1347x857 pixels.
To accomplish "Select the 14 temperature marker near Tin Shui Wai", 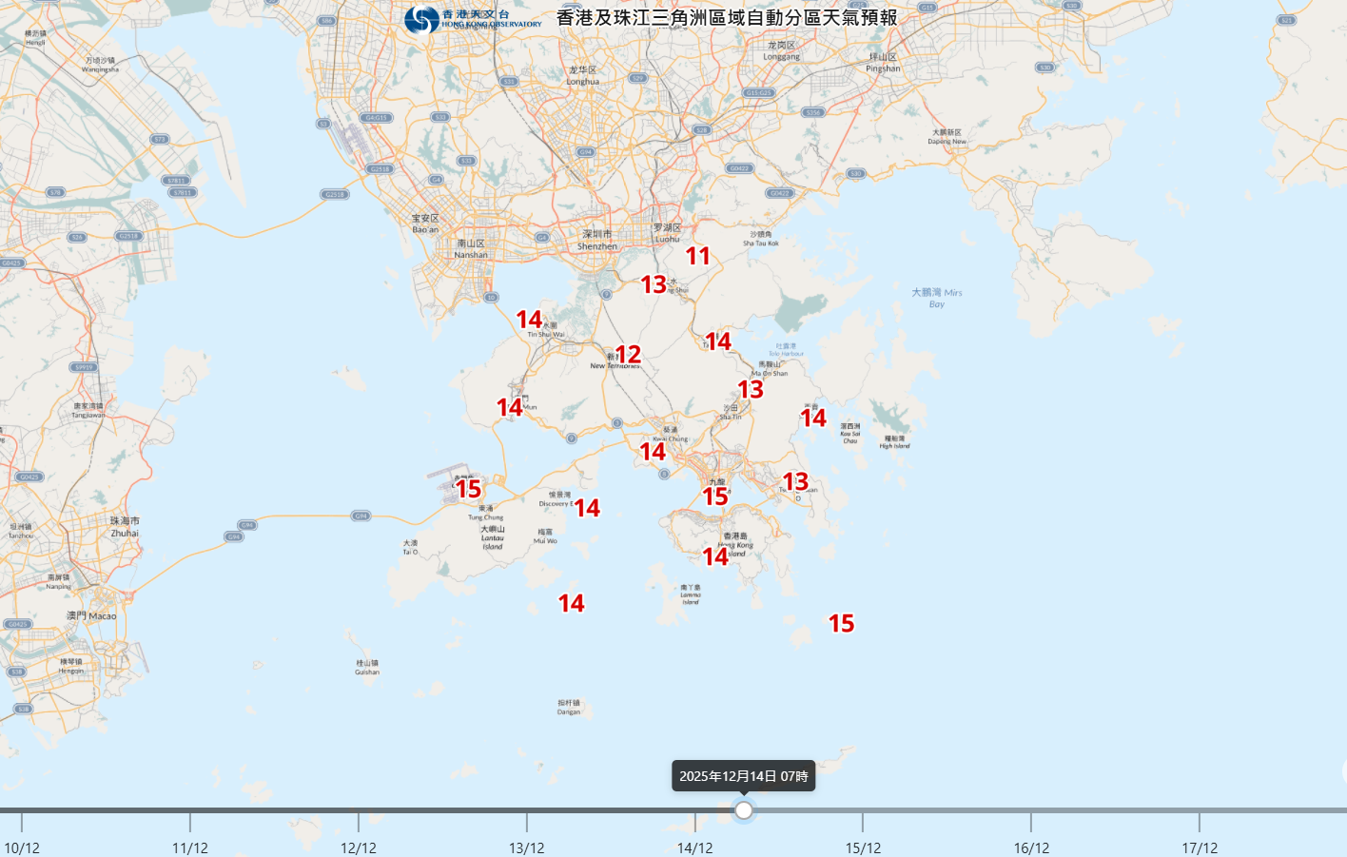I will coord(529,320).
